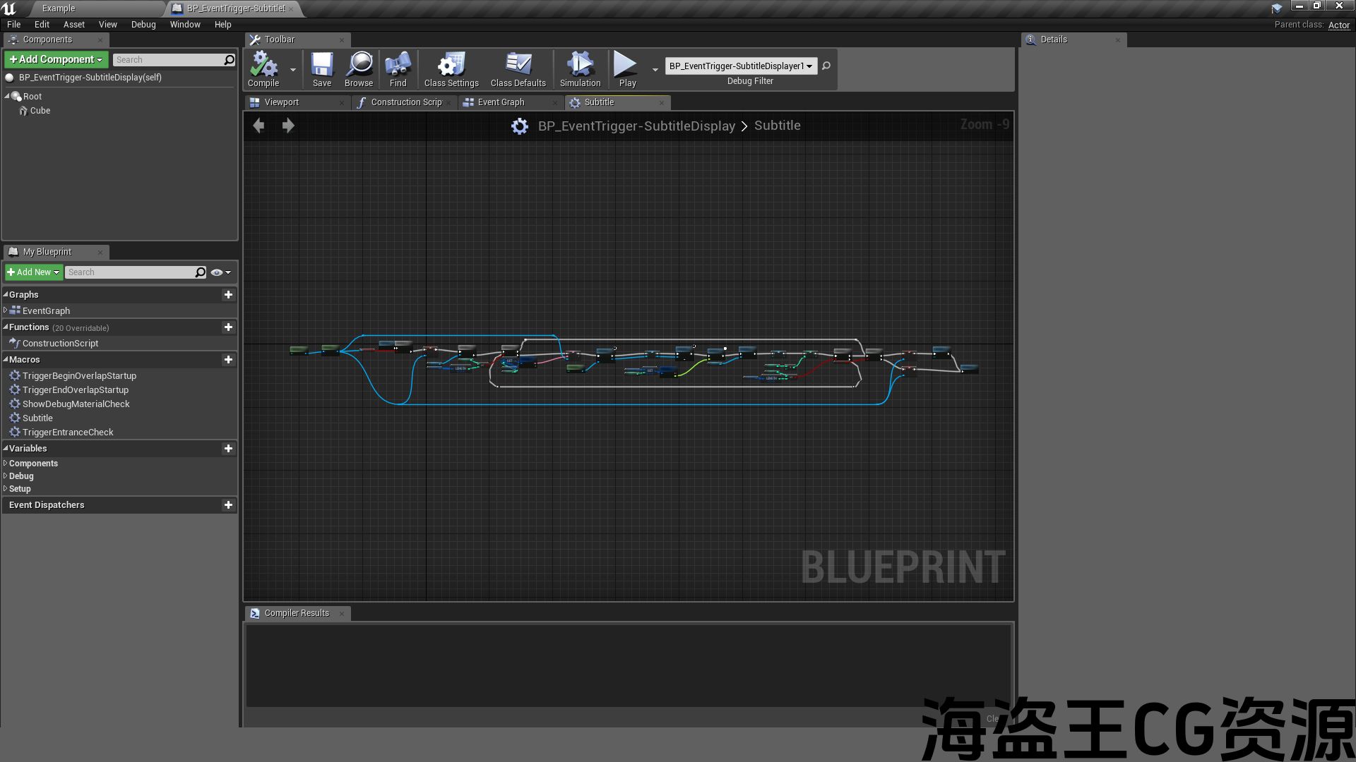The width and height of the screenshot is (1356, 762).
Task: Save the blueprint using Save icon
Action: 322,66
